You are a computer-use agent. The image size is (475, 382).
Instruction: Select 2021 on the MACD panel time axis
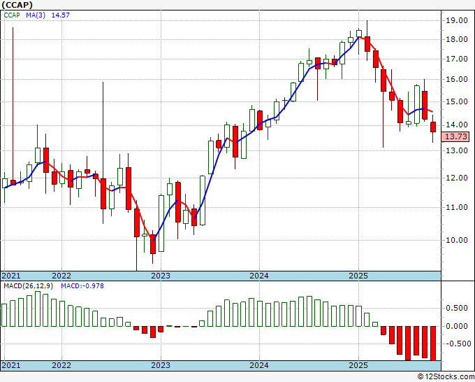tap(11, 365)
